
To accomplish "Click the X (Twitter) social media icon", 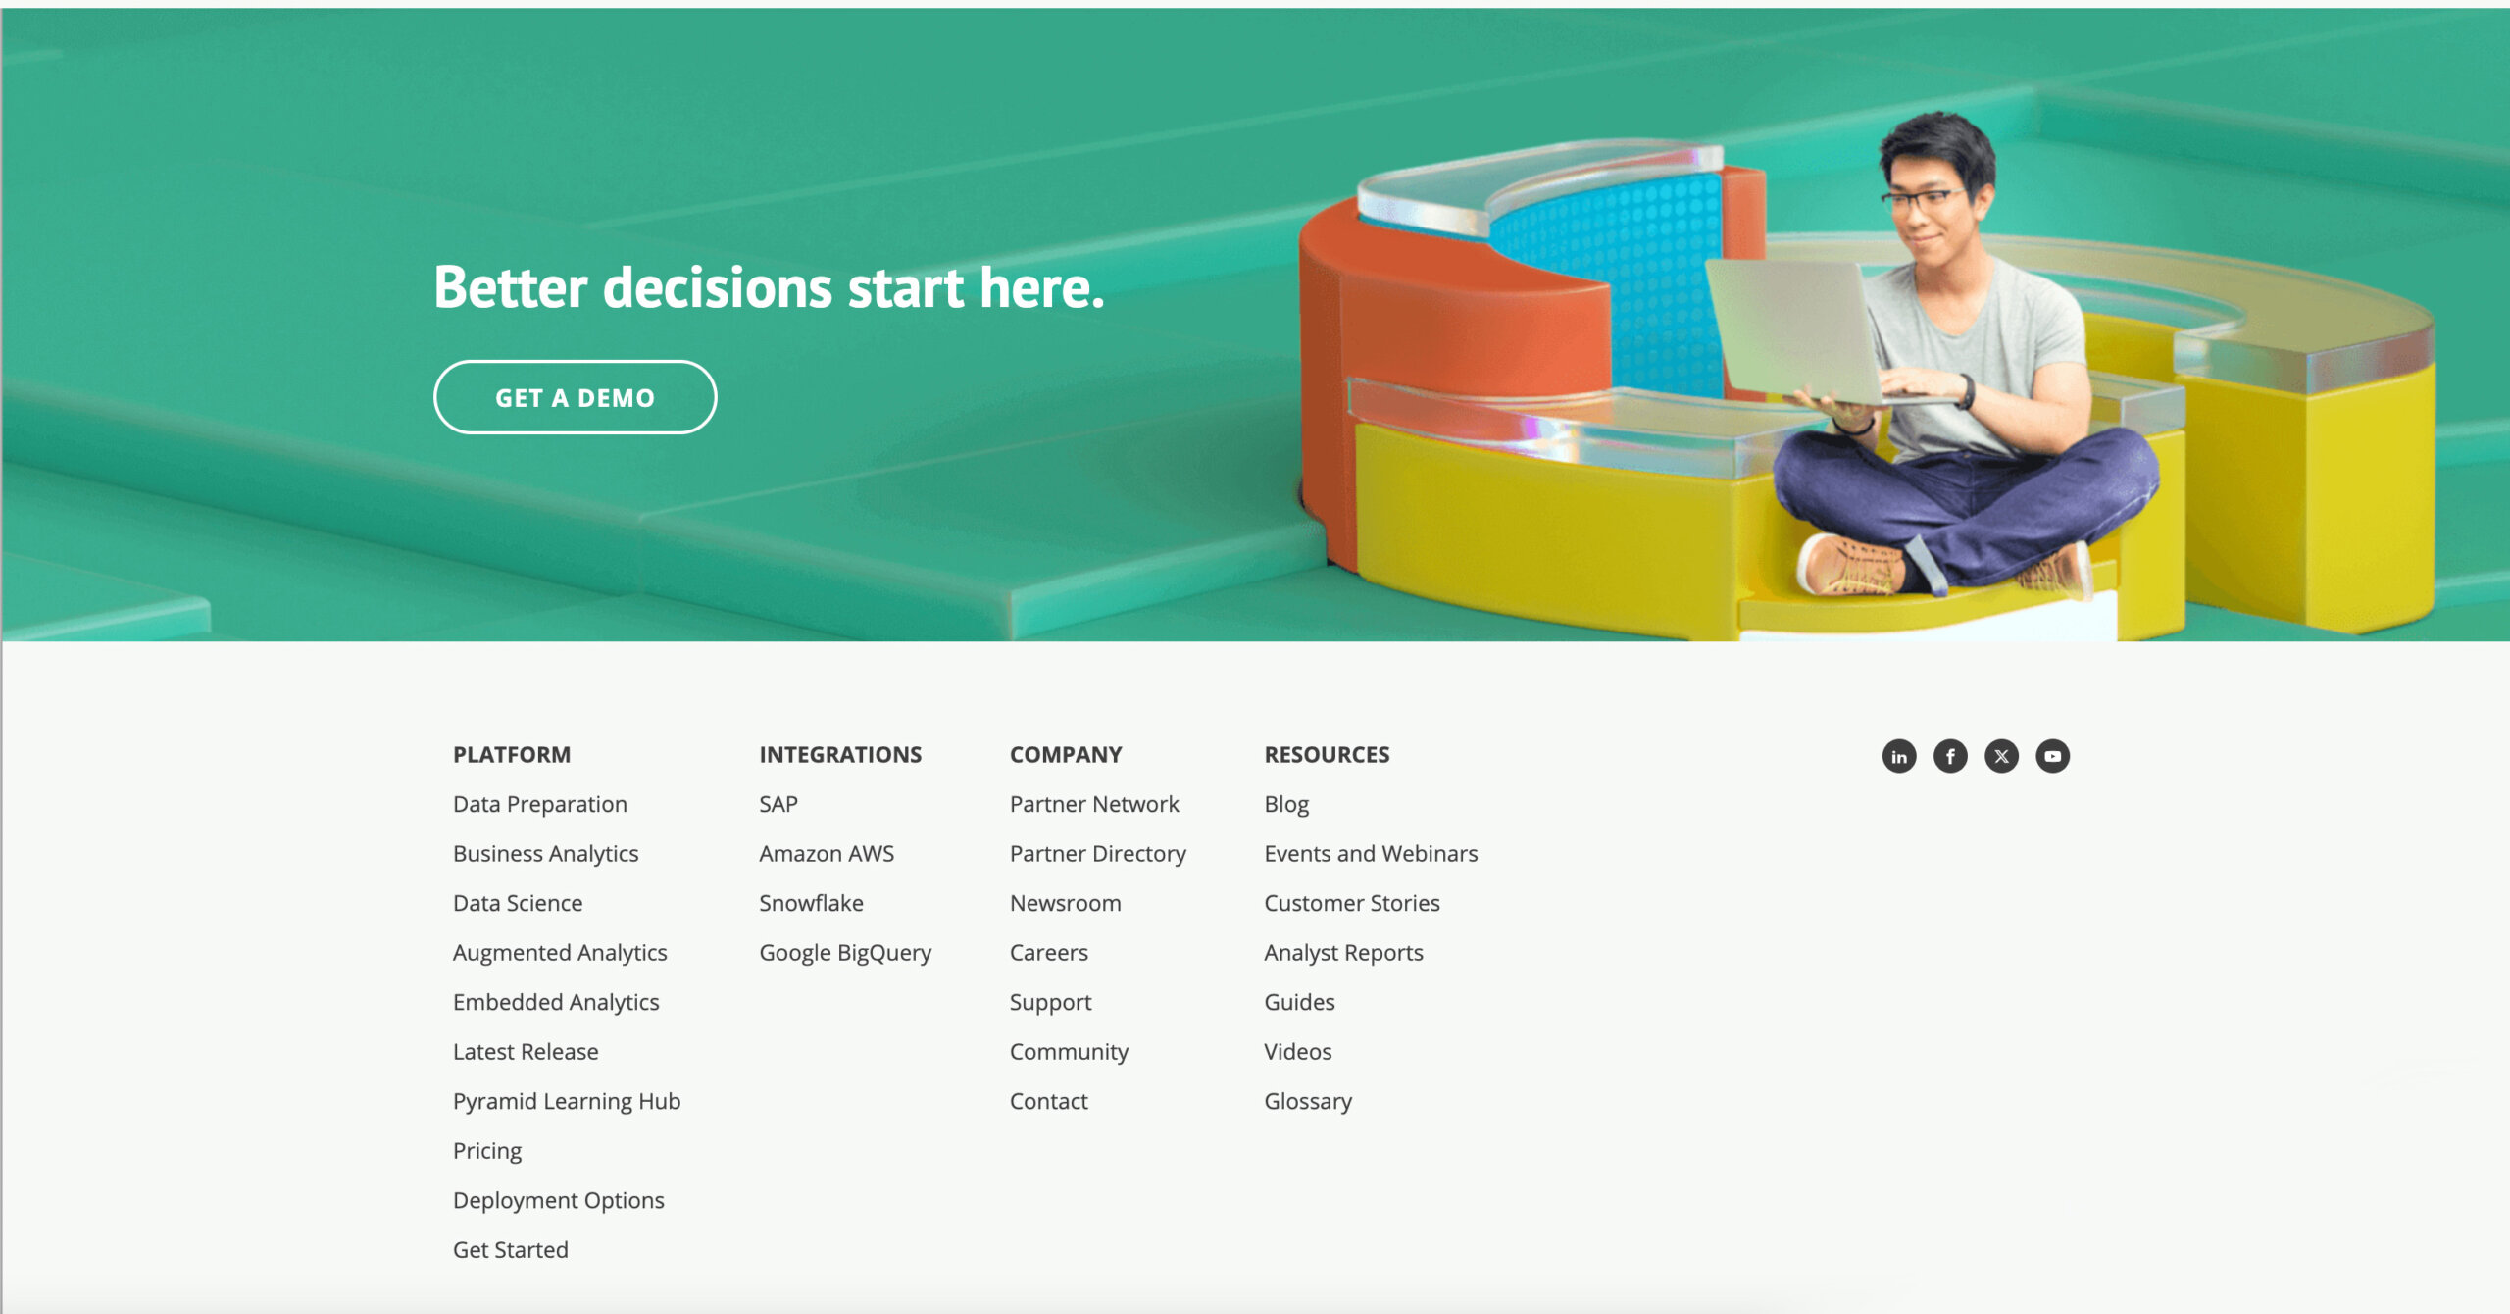I will (x=2000, y=757).
